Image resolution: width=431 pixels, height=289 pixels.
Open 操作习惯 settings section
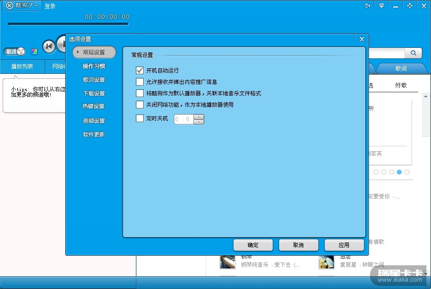tap(94, 66)
